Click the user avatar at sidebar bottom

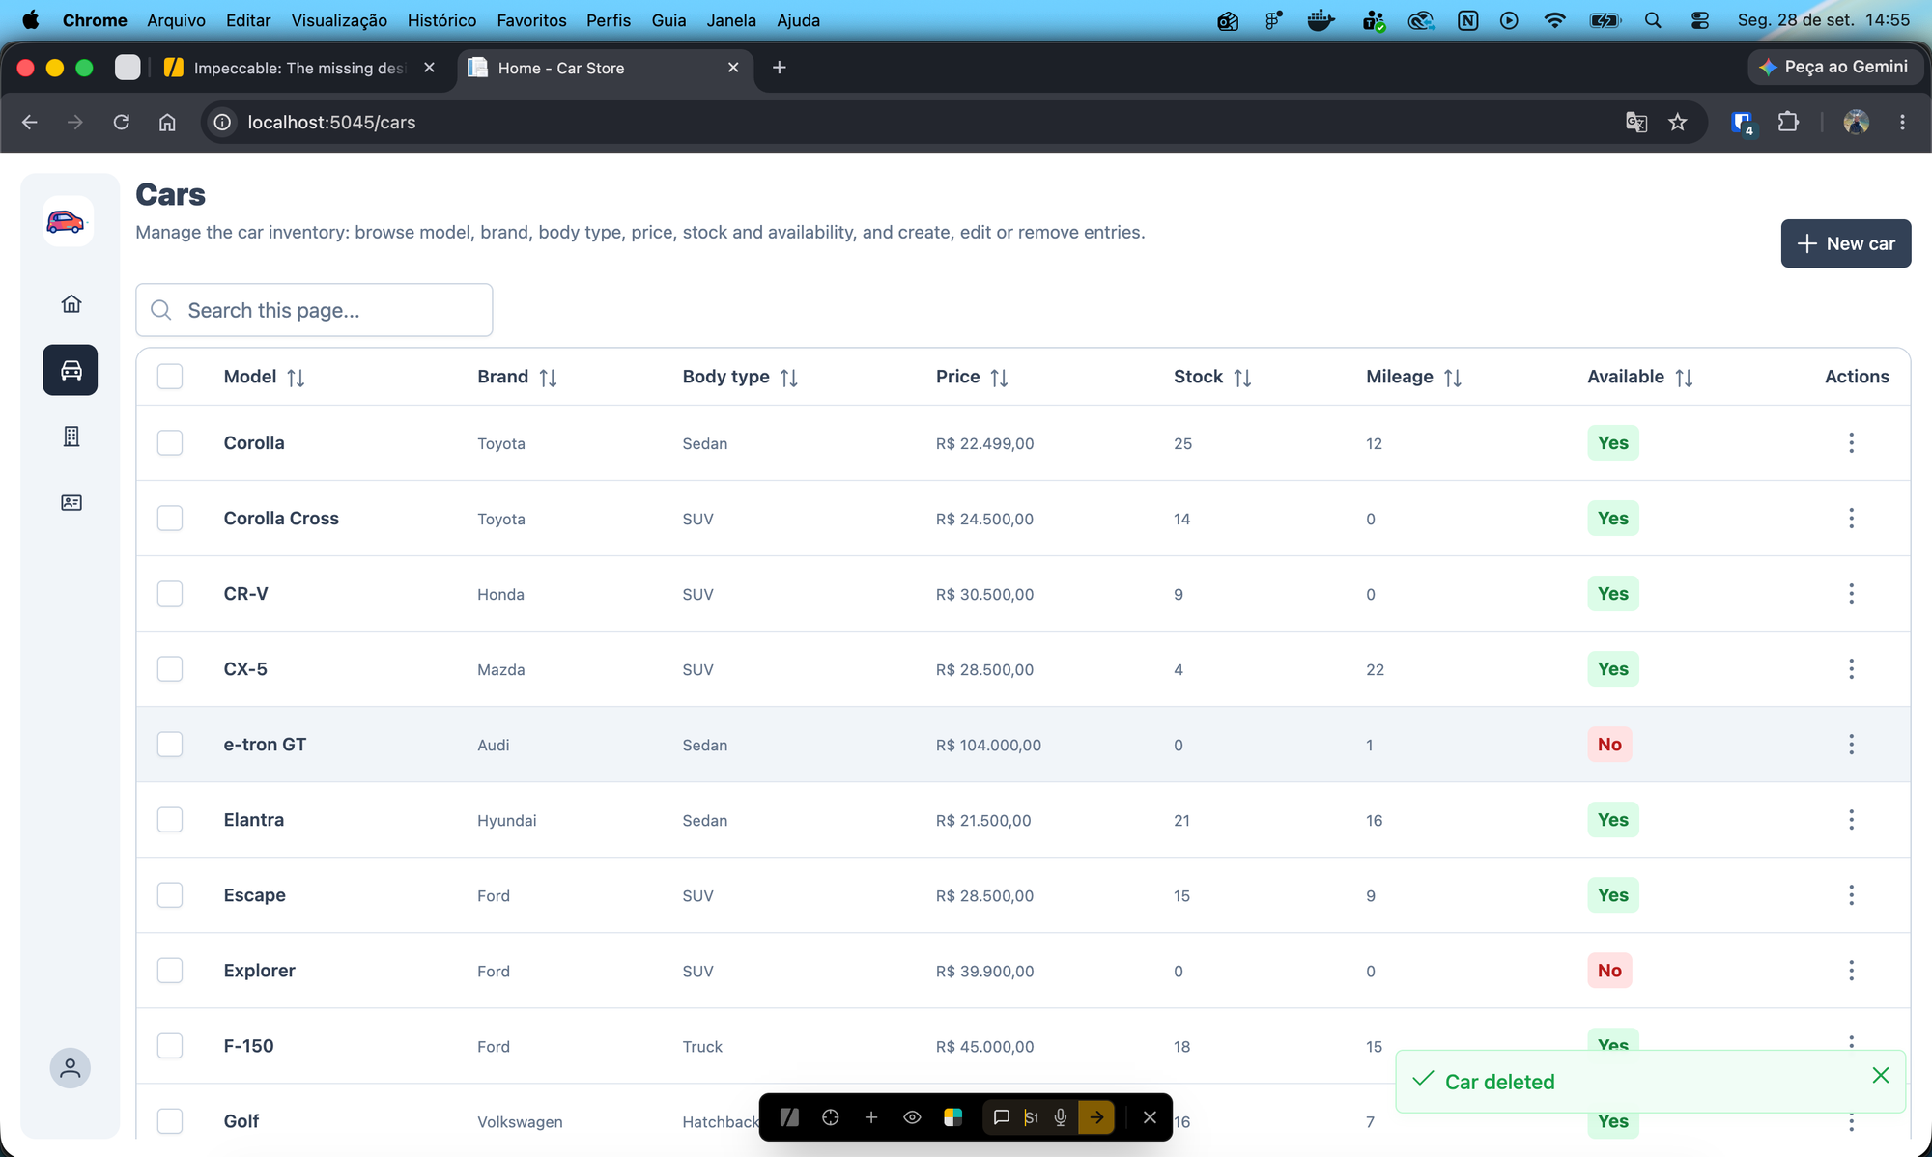70,1068
